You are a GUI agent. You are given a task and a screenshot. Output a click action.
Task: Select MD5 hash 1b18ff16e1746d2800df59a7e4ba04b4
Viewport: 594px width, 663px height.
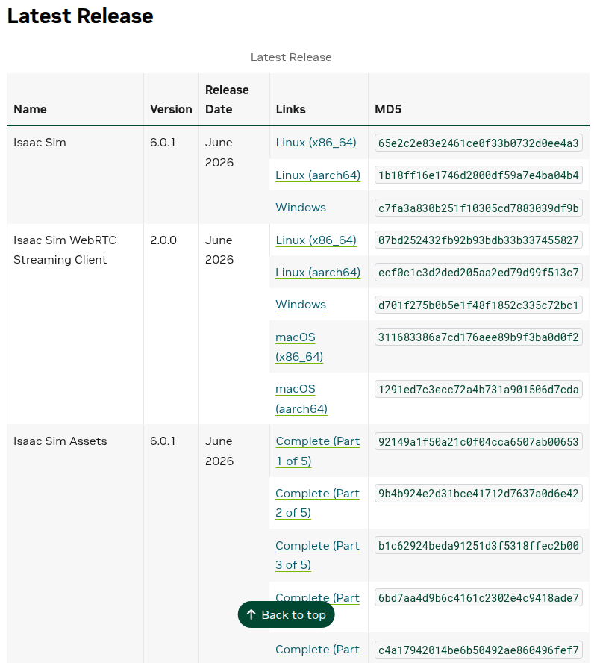pyautogui.click(x=478, y=175)
